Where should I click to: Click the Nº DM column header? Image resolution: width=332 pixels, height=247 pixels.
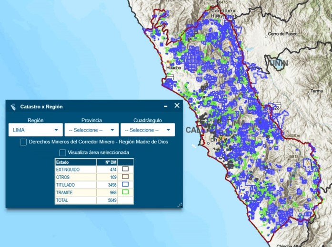pyautogui.click(x=107, y=162)
